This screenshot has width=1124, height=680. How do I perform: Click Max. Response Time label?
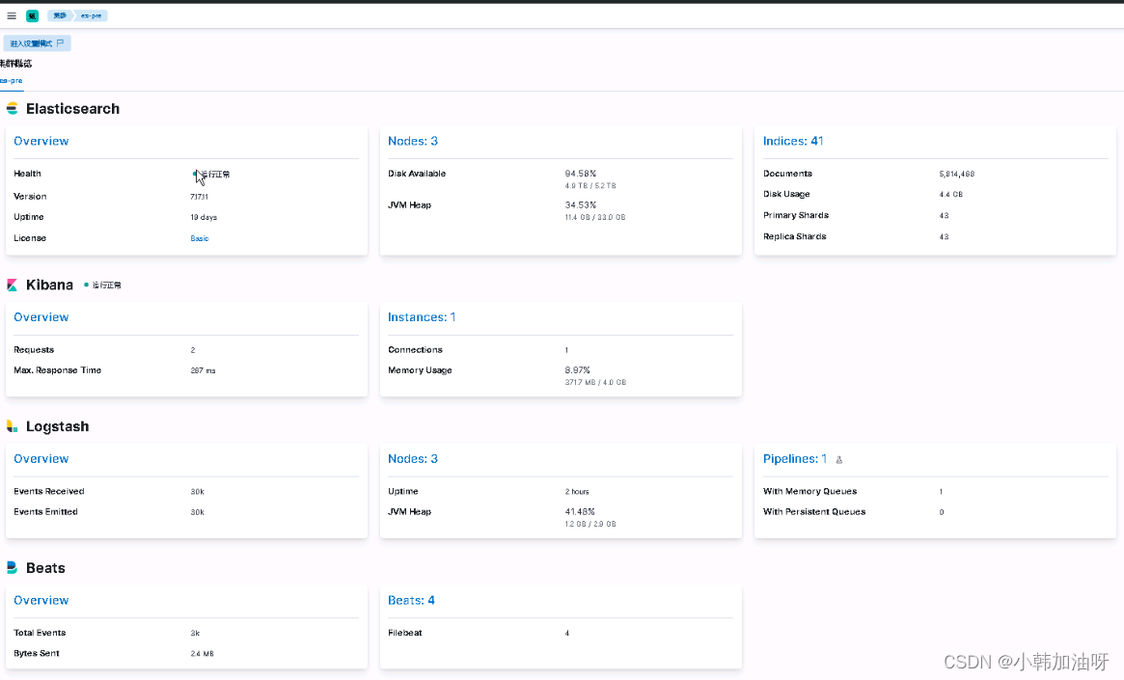57,370
